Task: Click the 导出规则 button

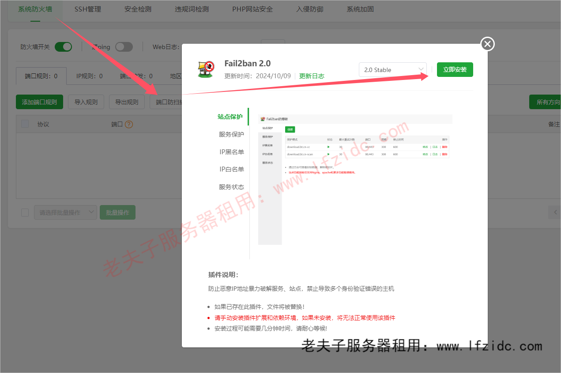Action: coord(127,102)
